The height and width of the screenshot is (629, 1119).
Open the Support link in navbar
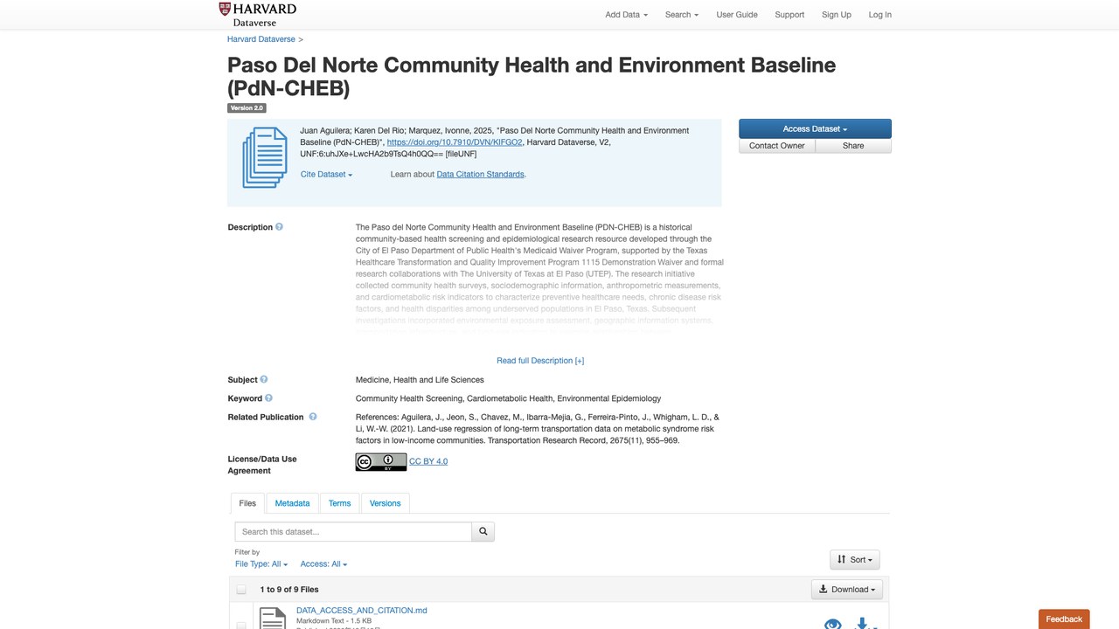coord(789,15)
